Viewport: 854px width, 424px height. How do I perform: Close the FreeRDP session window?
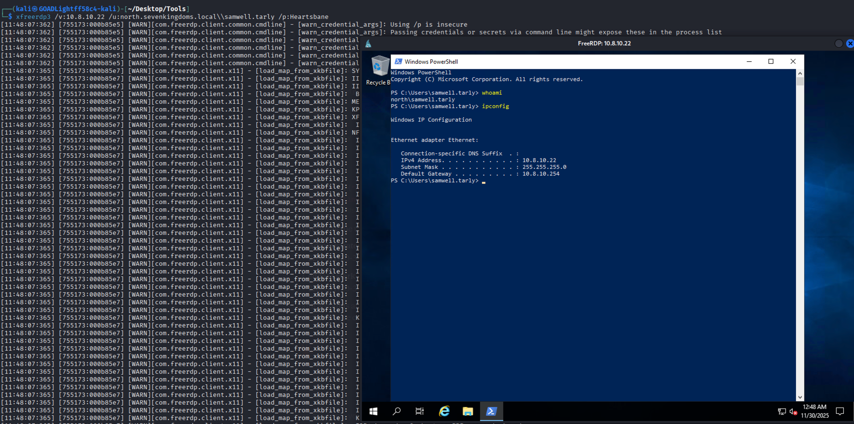(x=850, y=44)
